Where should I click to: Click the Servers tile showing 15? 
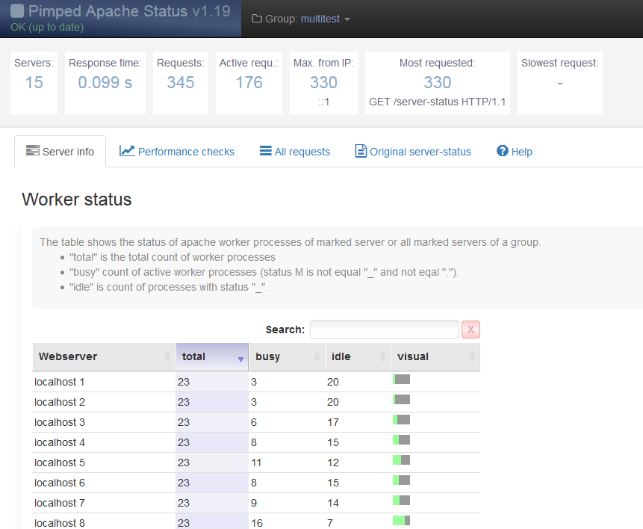tap(34, 82)
